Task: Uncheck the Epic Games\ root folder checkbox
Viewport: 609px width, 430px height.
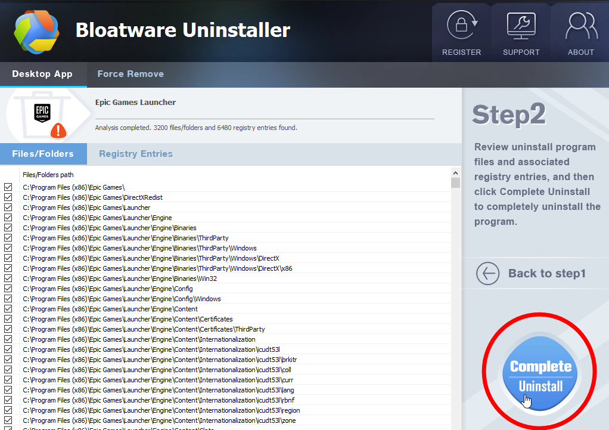Action: pyautogui.click(x=8, y=187)
